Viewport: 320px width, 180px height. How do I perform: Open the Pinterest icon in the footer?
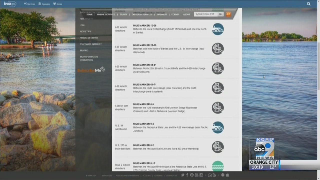click(192, 175)
